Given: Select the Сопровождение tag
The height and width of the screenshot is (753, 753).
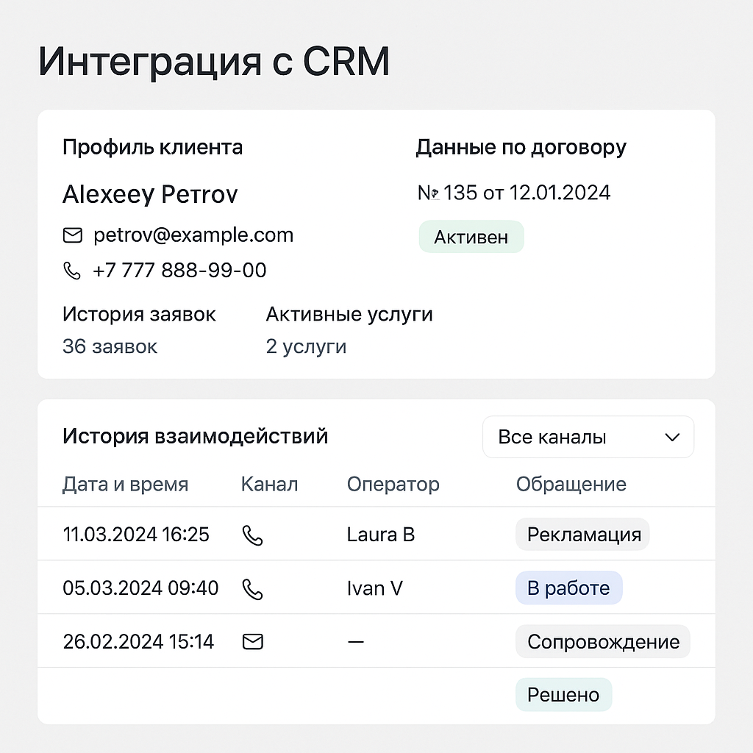Looking at the screenshot, I should [x=603, y=641].
